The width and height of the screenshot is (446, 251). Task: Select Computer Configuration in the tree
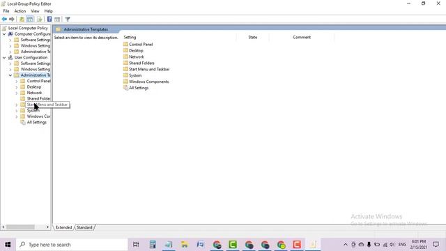pos(32,34)
